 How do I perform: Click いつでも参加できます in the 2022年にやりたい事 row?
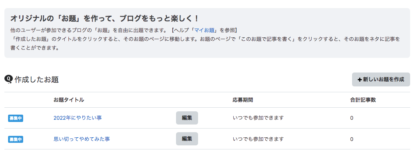pyautogui.click(x=258, y=118)
